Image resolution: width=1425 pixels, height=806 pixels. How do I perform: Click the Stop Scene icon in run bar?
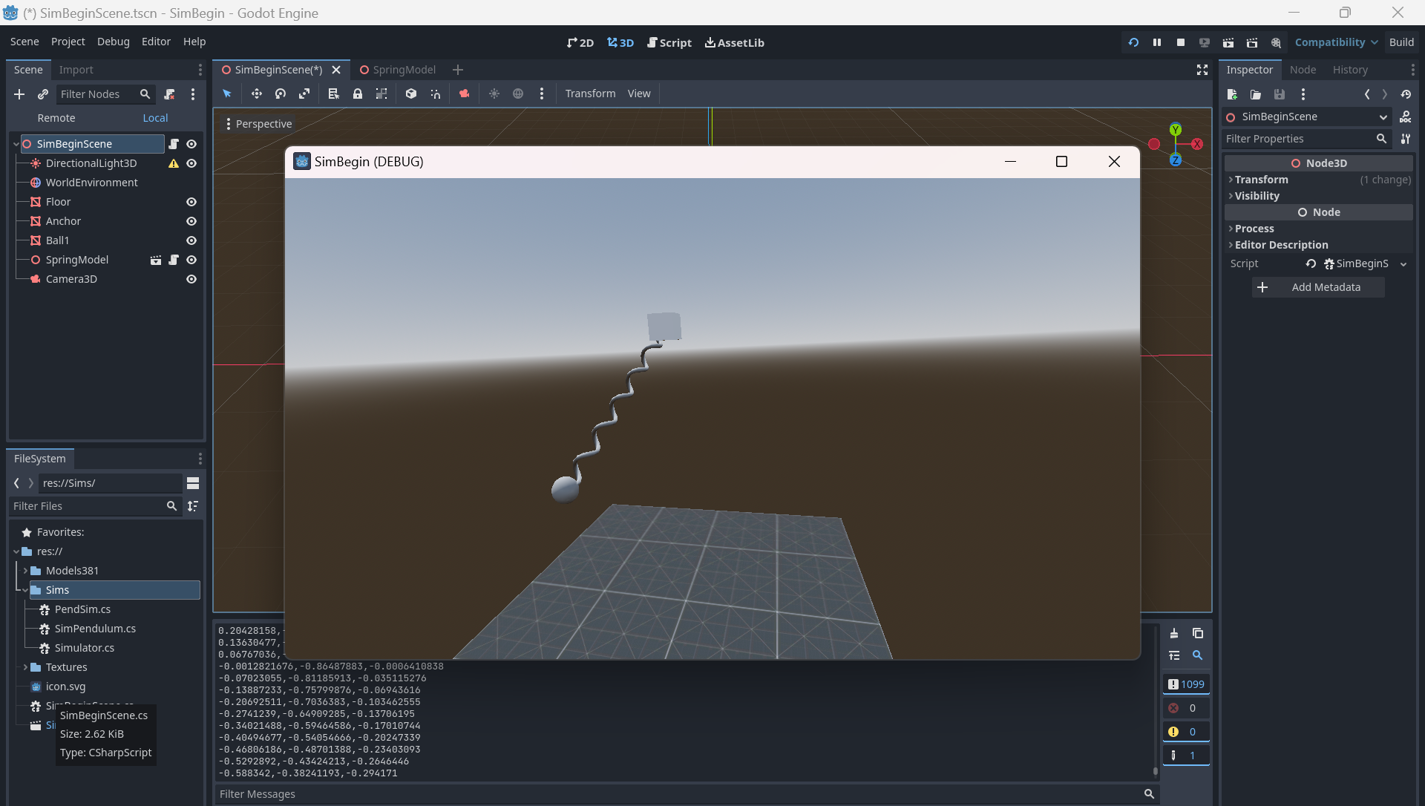(1181, 42)
